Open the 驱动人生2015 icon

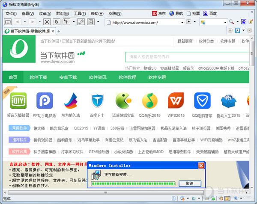coord(228,101)
